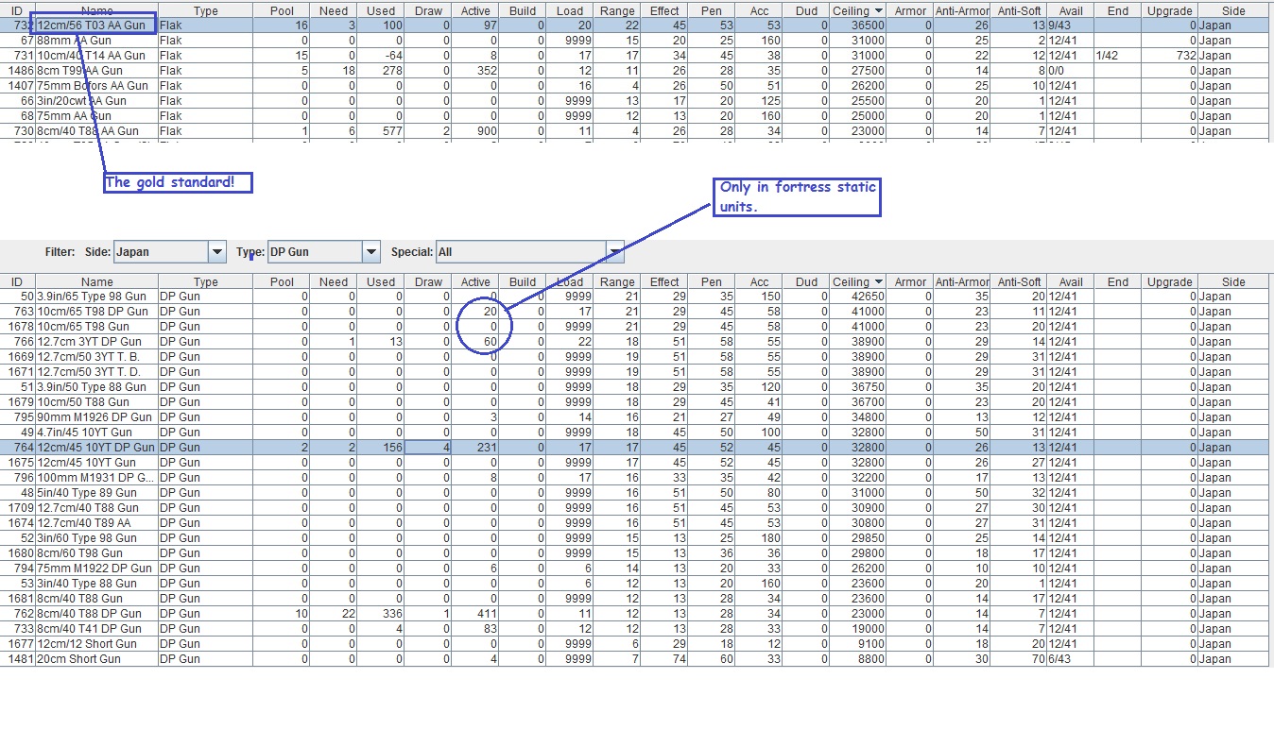Select the 75mm Bofors AA Gun row
Viewport: 1274px width, 730px height.
634,86
